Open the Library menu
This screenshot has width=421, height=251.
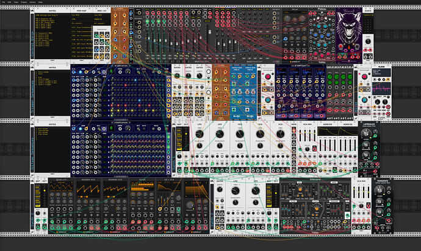click(x=32, y=2)
